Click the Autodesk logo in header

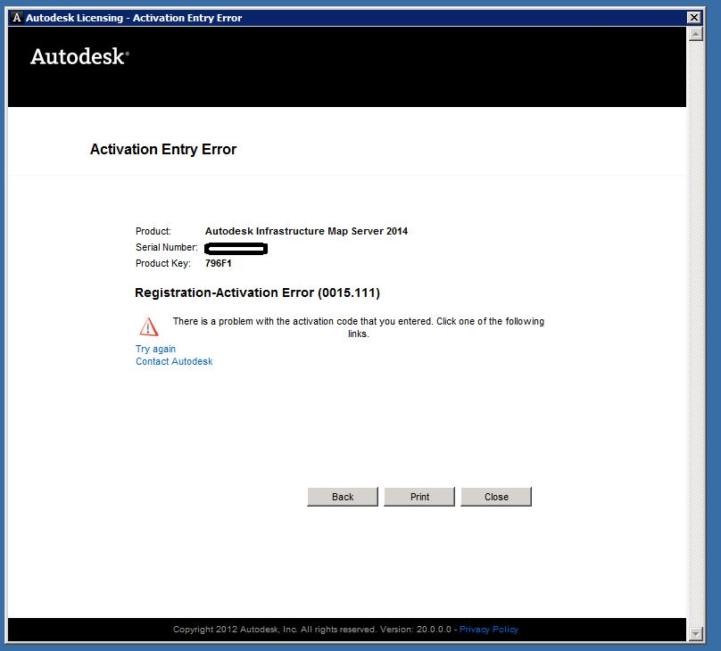pyautogui.click(x=79, y=56)
